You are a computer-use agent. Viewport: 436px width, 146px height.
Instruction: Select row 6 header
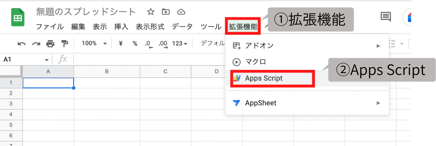click(x=11, y=136)
